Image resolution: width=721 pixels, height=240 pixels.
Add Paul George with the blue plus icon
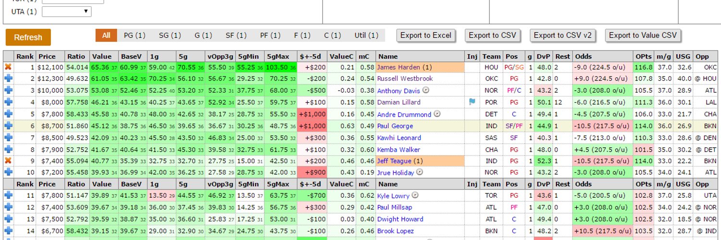8,126
